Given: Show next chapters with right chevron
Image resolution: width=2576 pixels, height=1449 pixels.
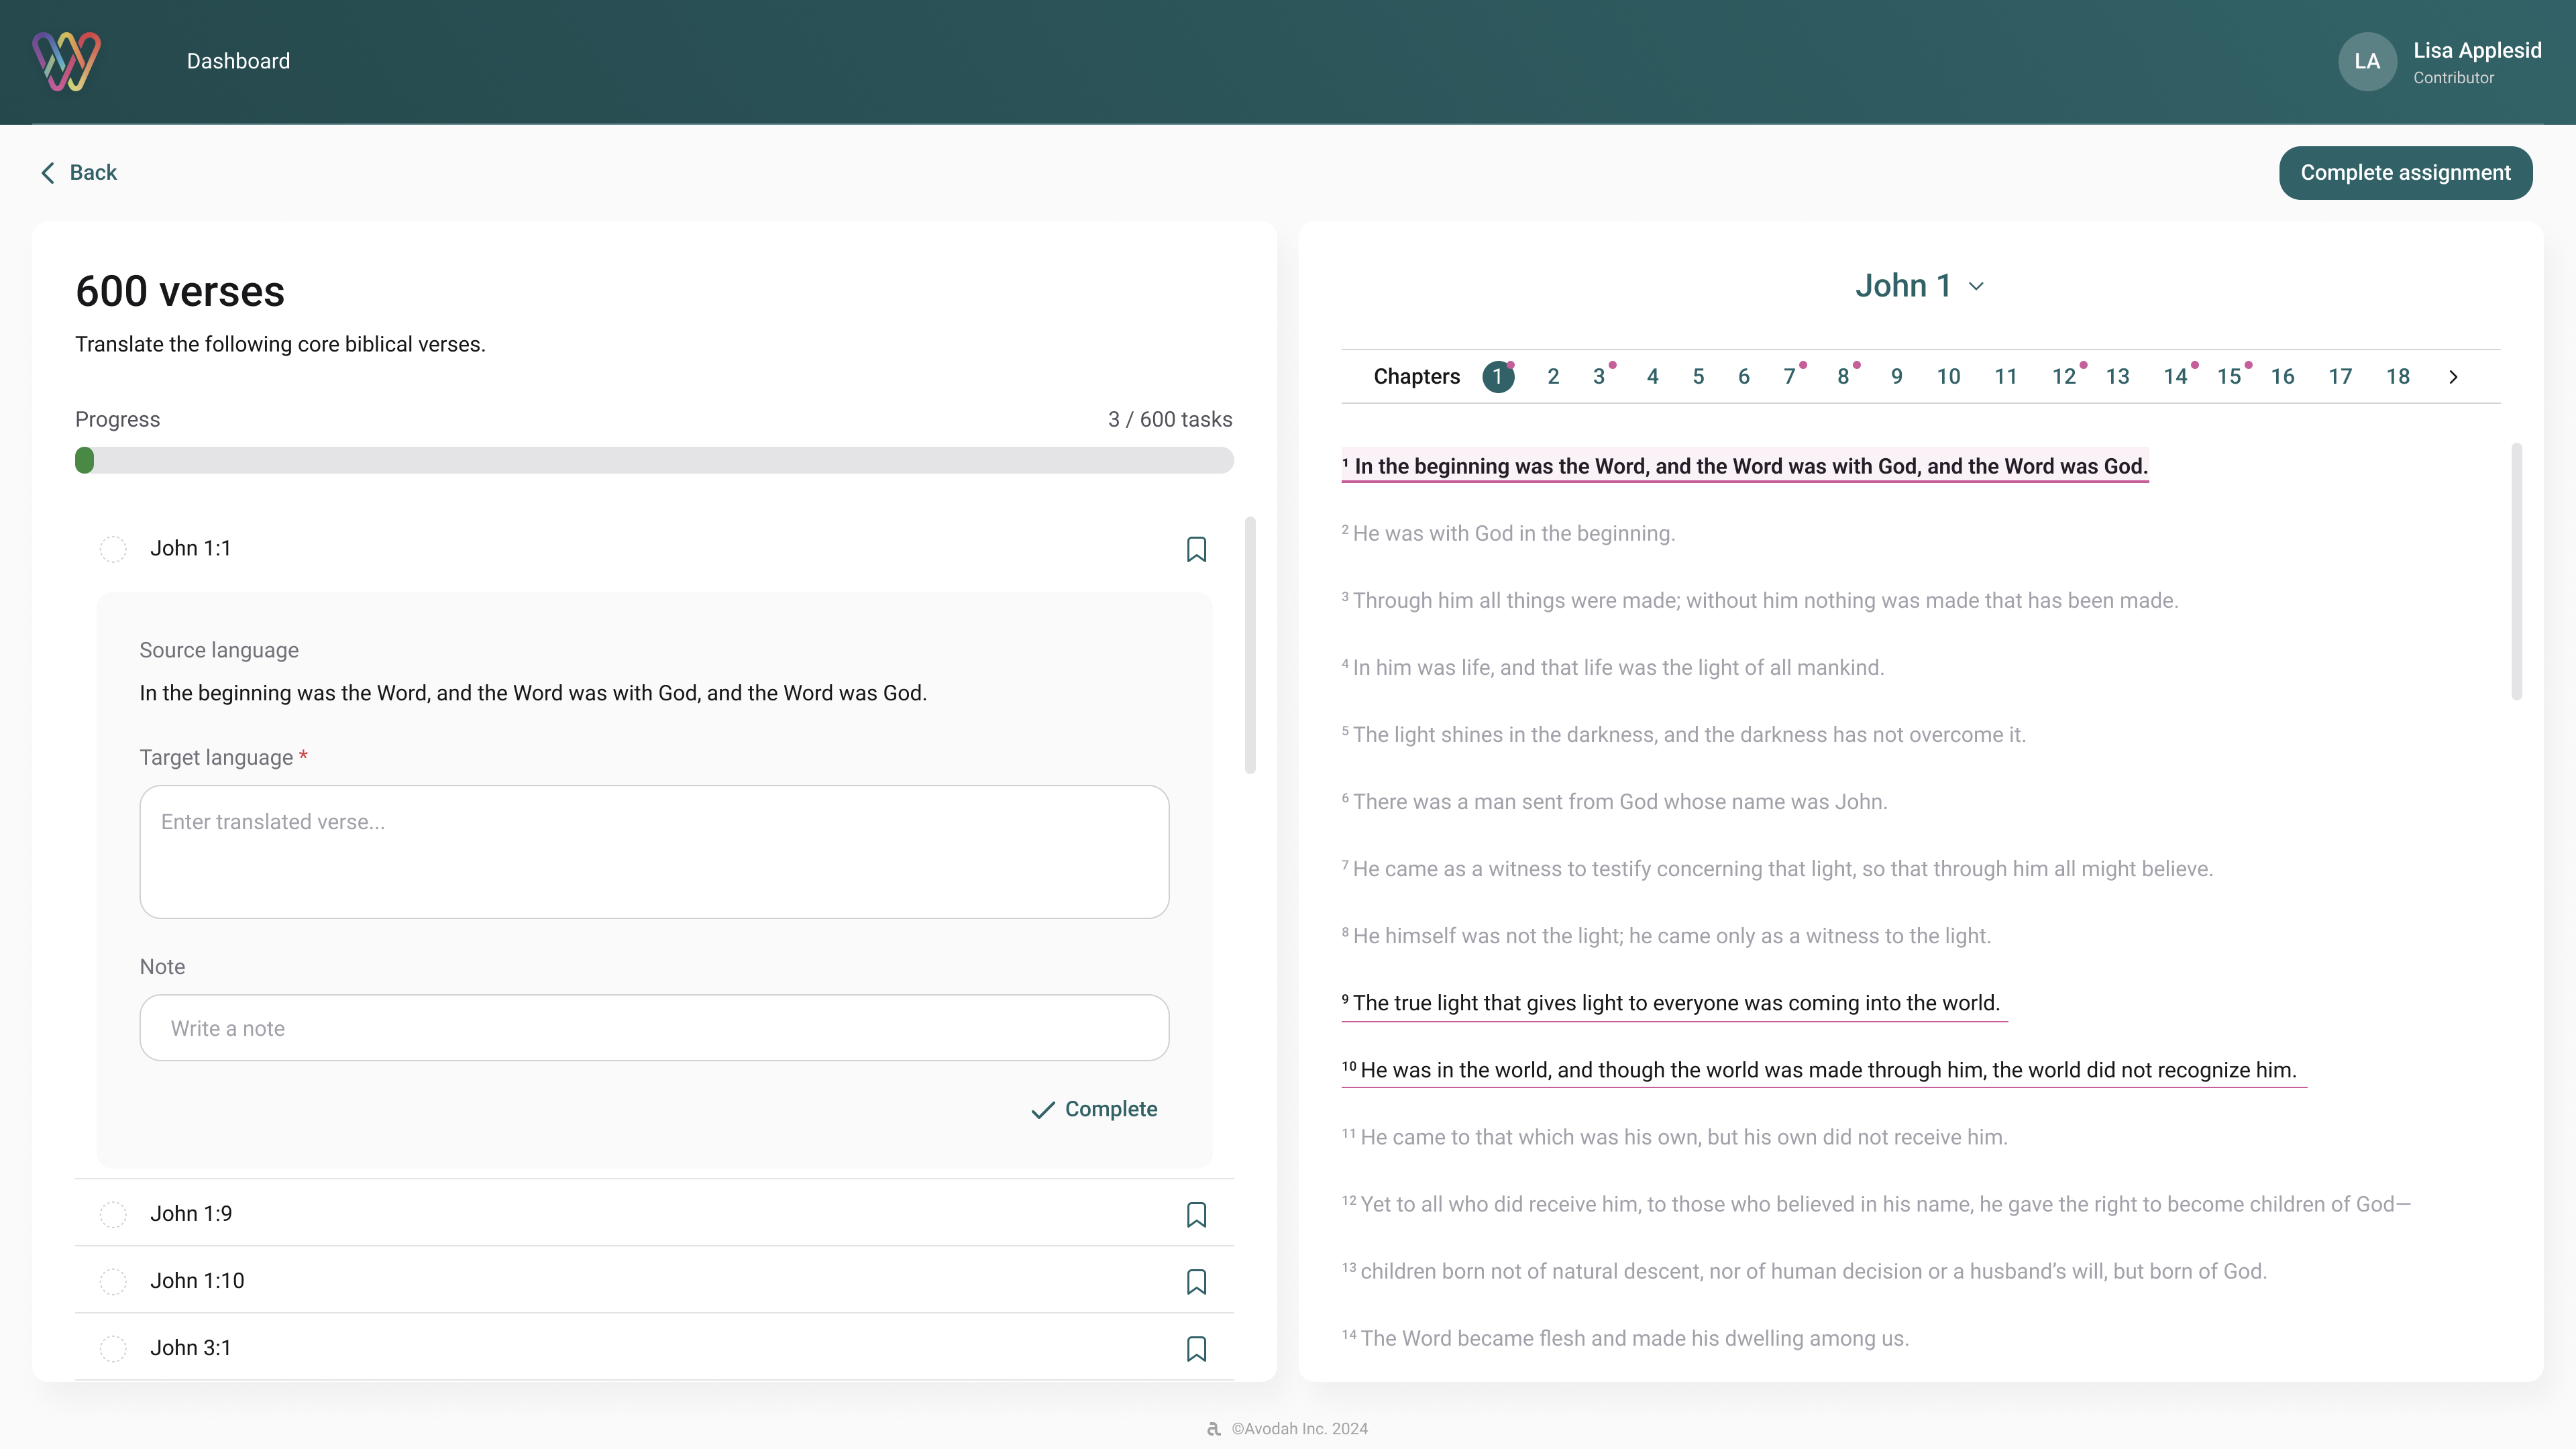Looking at the screenshot, I should (x=2453, y=377).
